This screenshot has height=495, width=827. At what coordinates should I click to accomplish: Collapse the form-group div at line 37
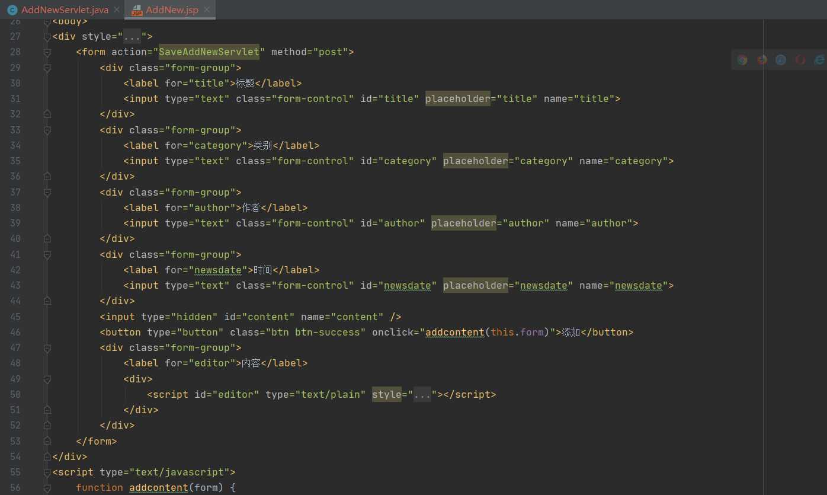tap(47, 192)
